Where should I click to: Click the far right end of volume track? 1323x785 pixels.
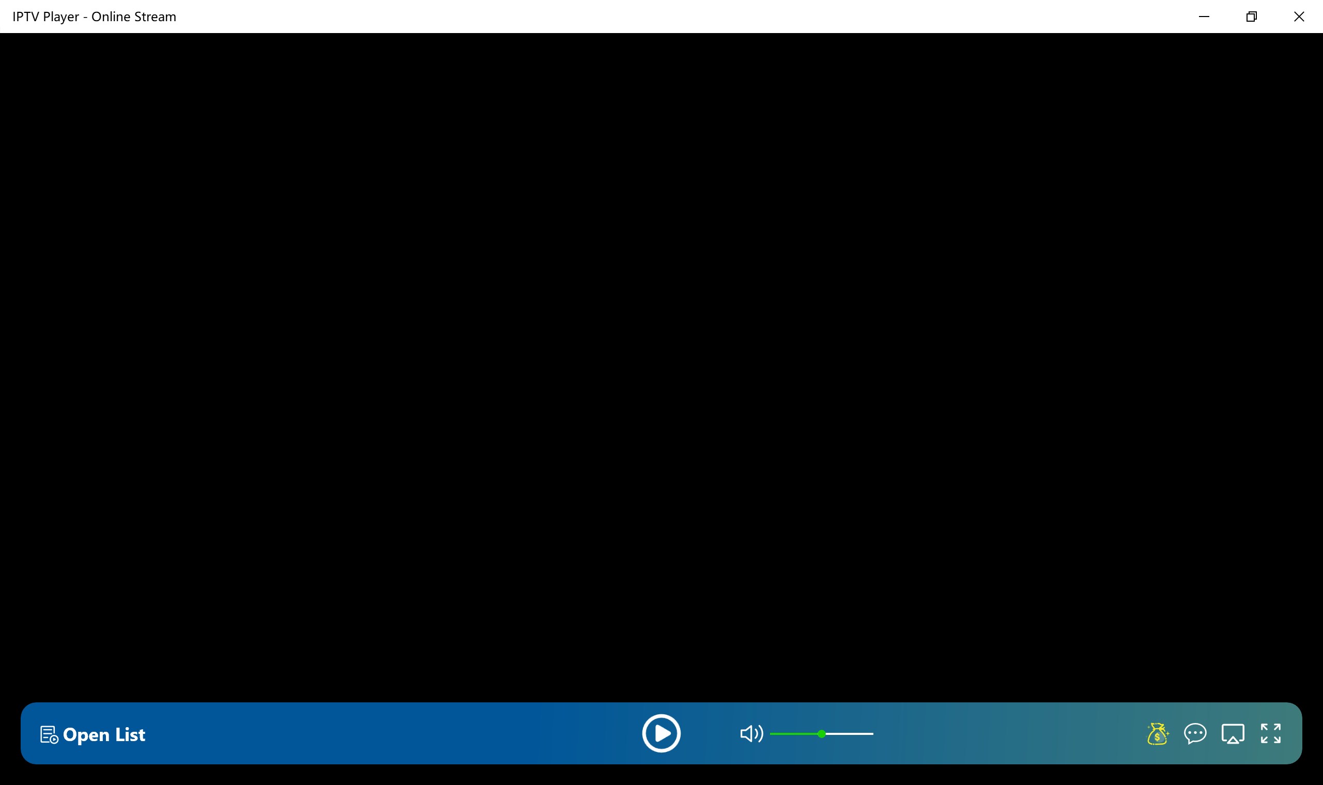click(872, 734)
